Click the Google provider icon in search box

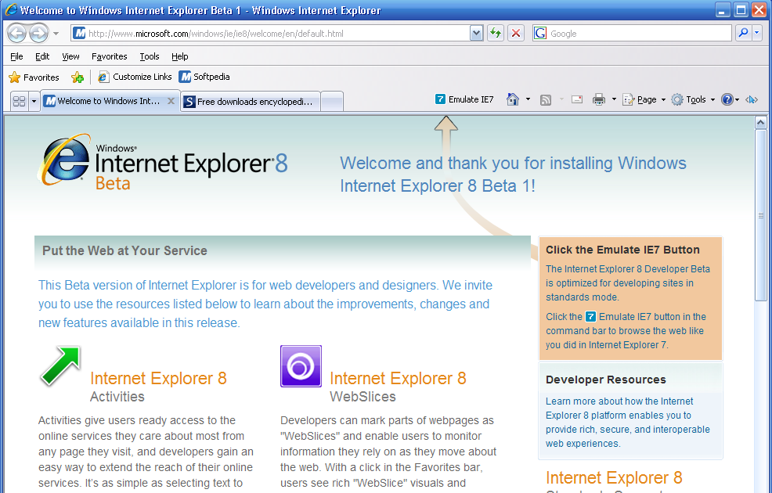coord(540,33)
